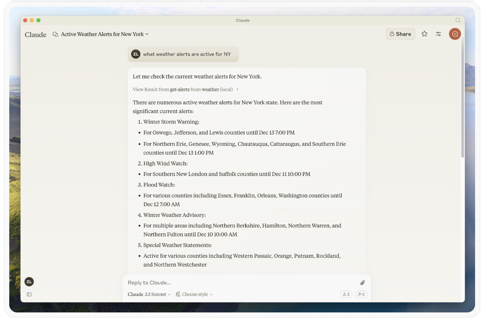This screenshot has height=321, width=483.
Task: Open the Claude 3.5 Sonnet model selector
Action: pyautogui.click(x=149, y=294)
